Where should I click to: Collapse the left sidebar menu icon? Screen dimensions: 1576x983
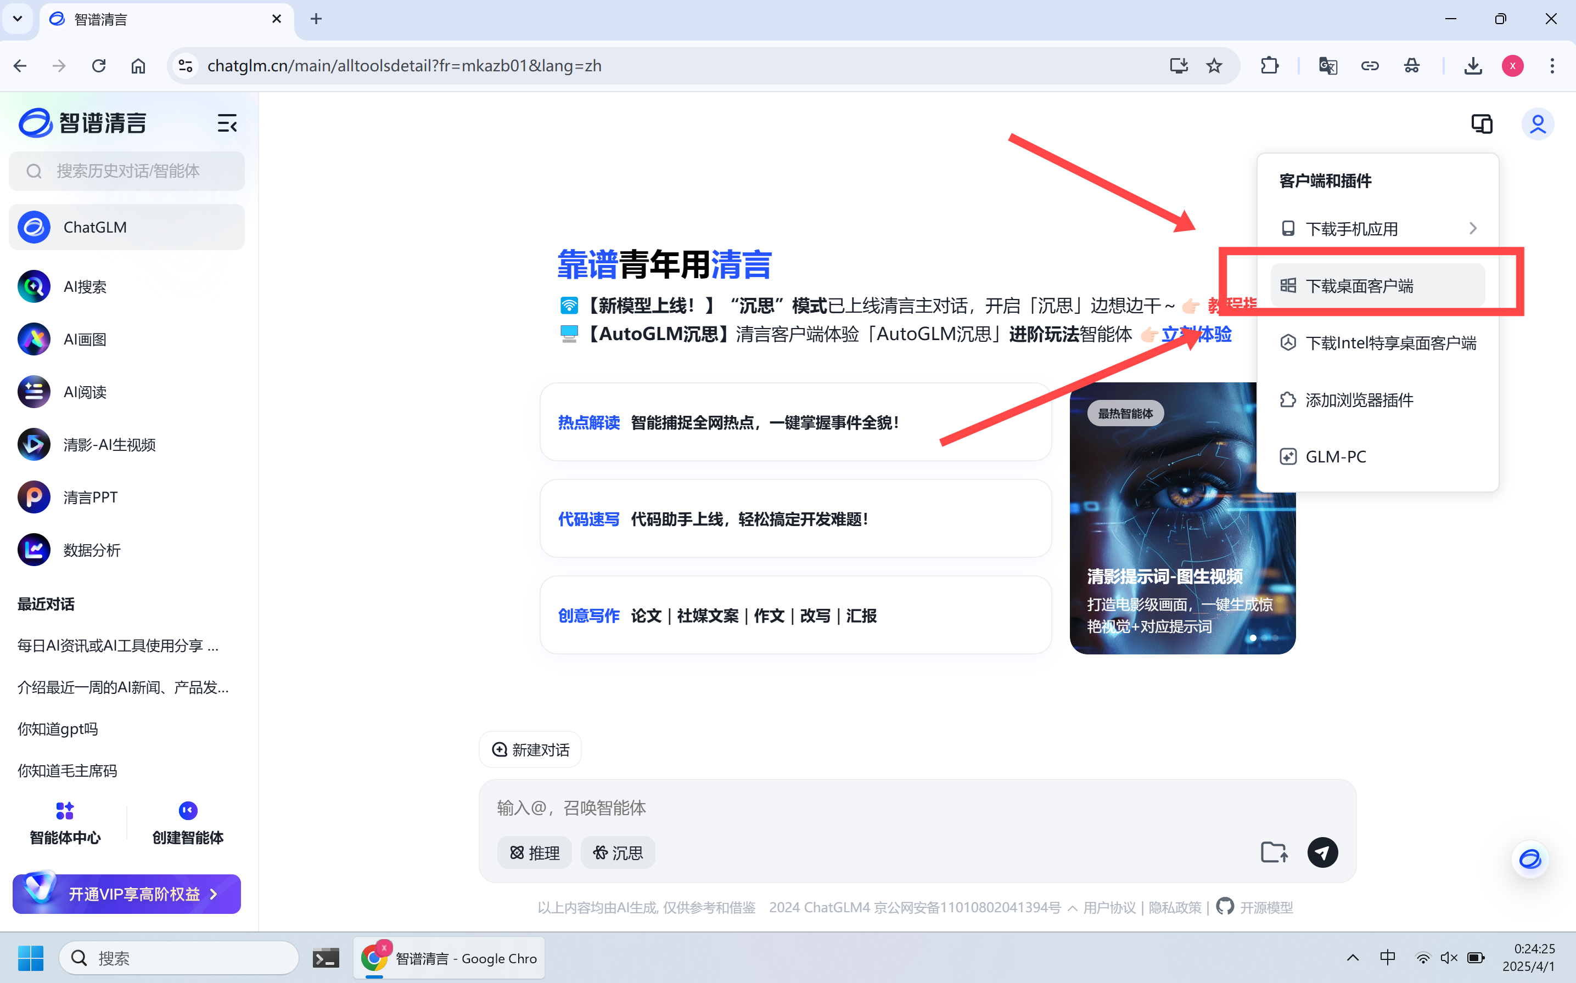(x=226, y=123)
